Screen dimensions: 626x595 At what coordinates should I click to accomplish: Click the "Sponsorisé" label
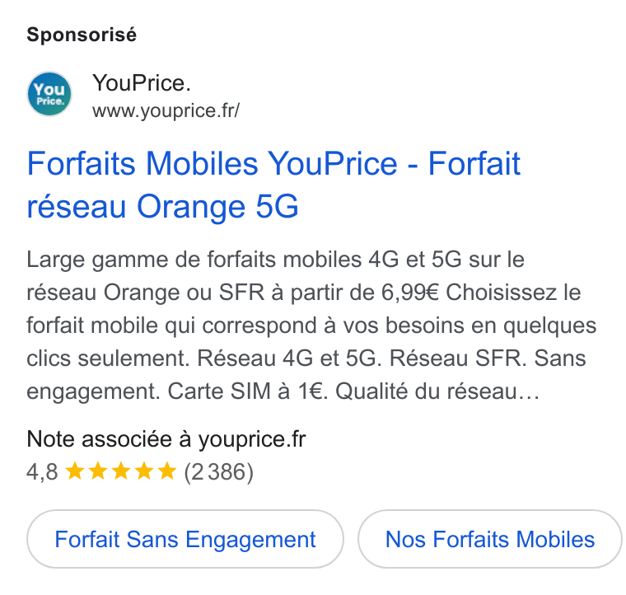tap(82, 35)
